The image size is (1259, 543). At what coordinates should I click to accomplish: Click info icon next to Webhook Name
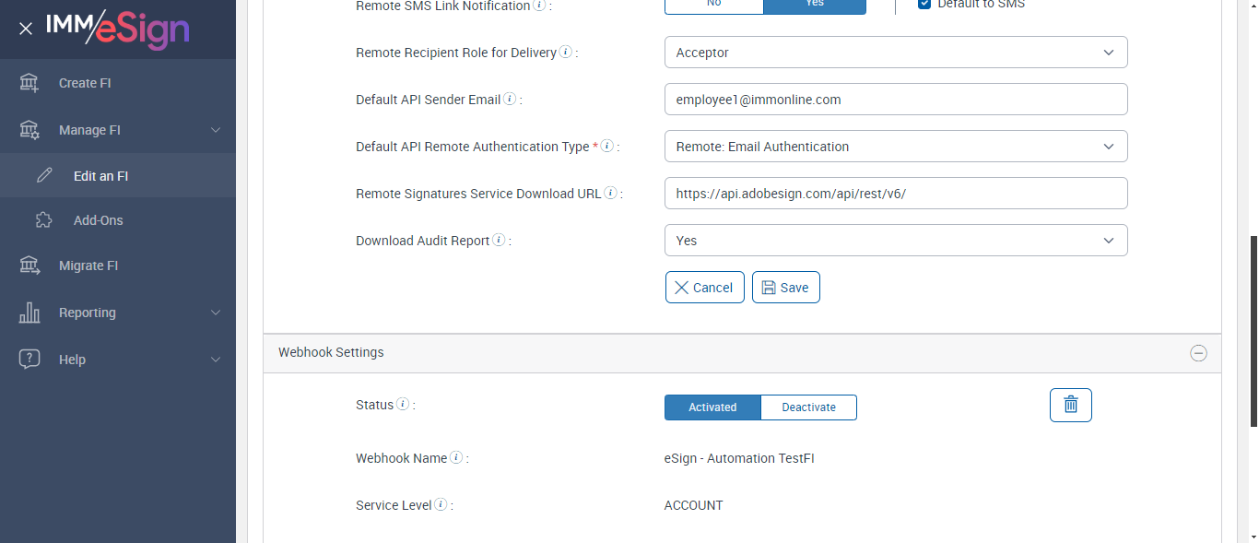click(x=456, y=458)
